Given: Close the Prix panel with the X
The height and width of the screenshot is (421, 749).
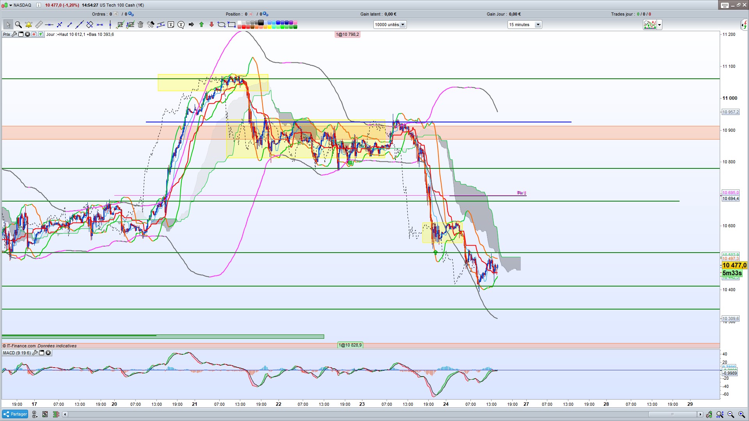Looking at the screenshot, I should click(28, 34).
